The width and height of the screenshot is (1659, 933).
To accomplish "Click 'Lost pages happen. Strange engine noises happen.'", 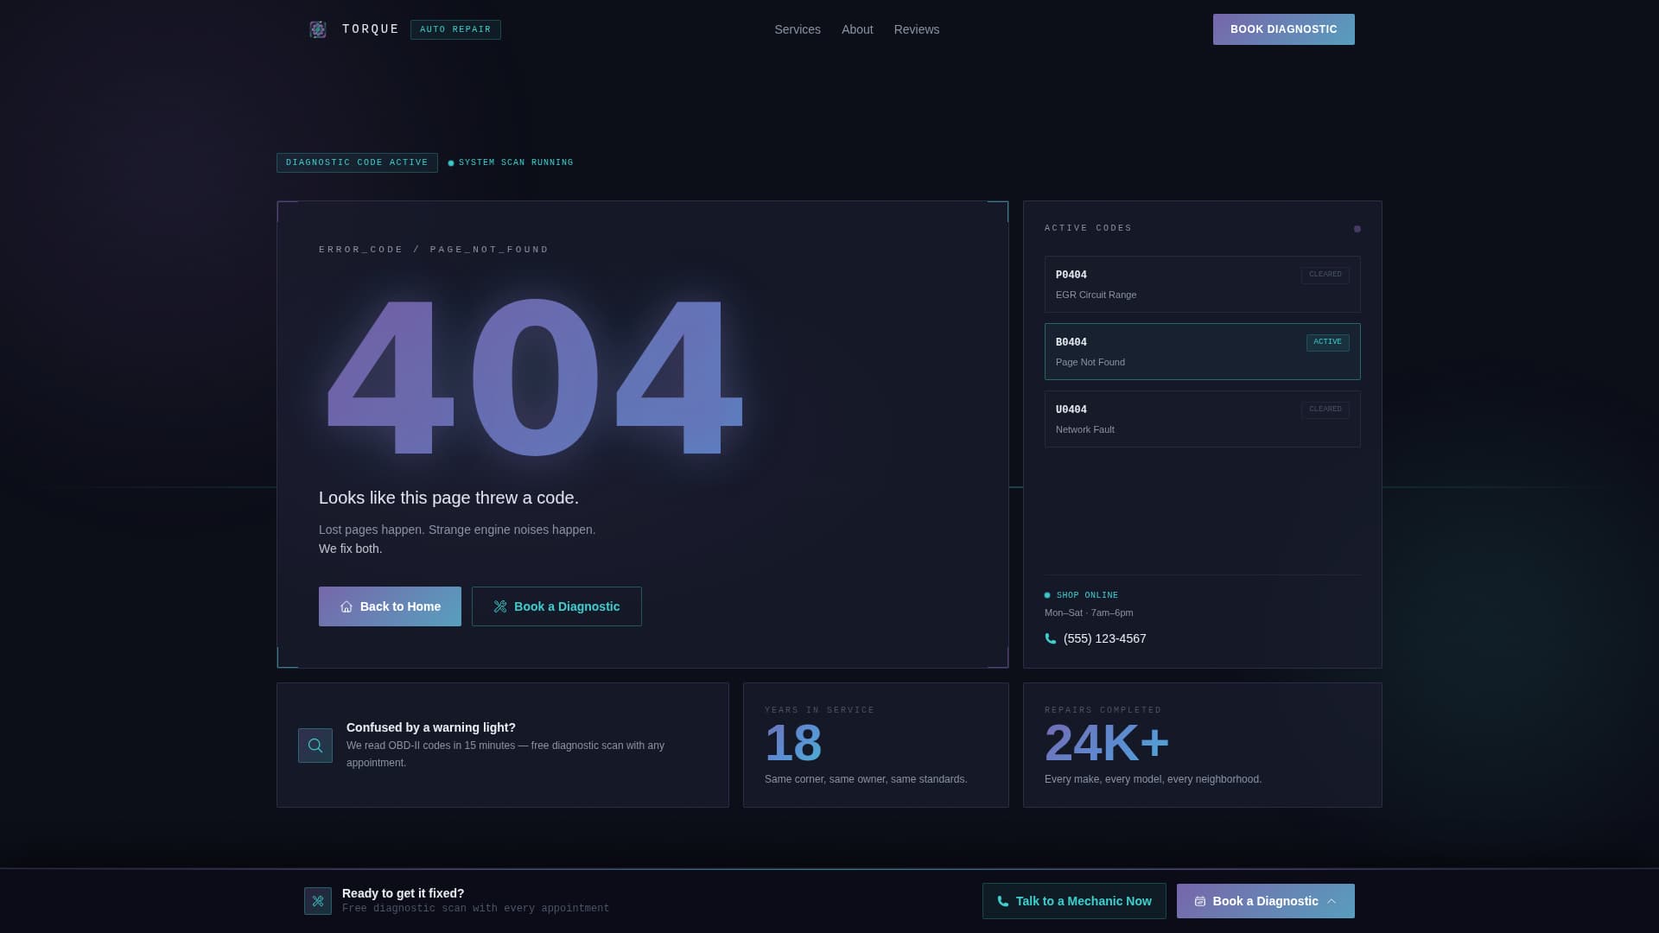I will point(457,530).
